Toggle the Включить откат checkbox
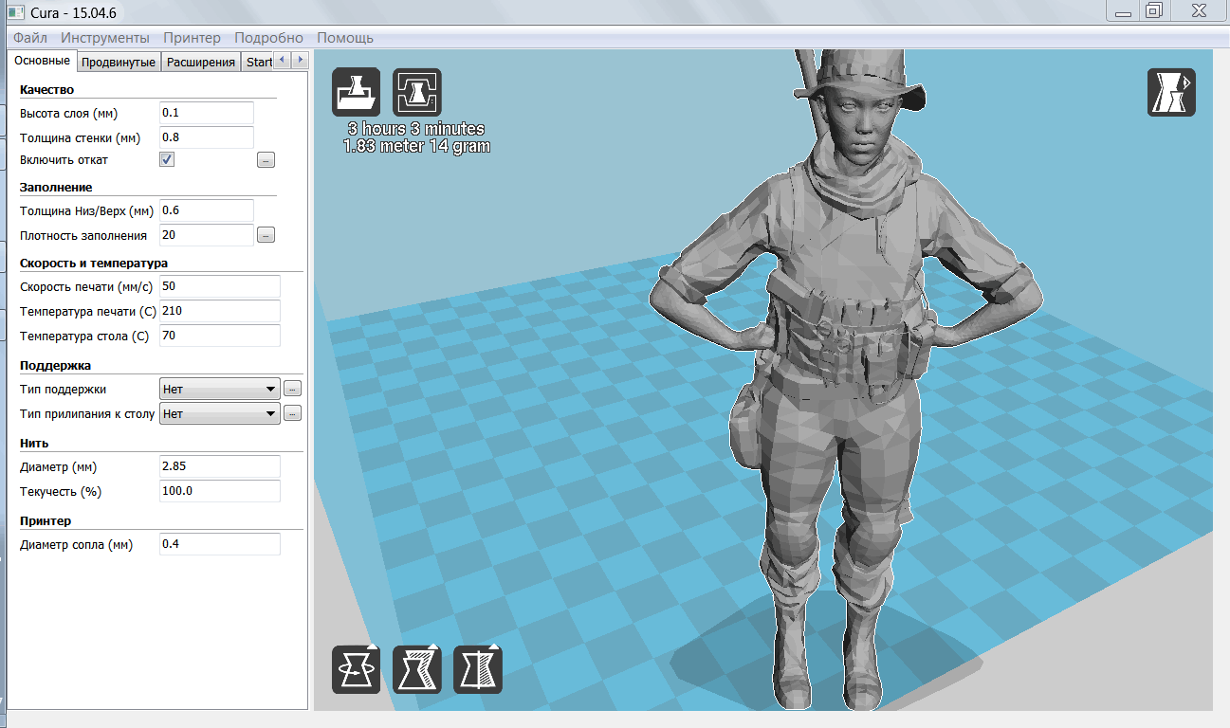The width and height of the screenshot is (1230, 728). [167, 160]
